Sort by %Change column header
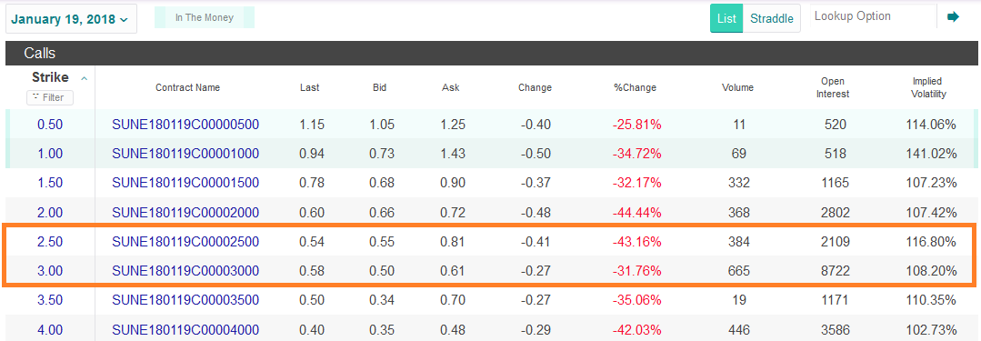This screenshot has height=341, width=981. [x=635, y=87]
